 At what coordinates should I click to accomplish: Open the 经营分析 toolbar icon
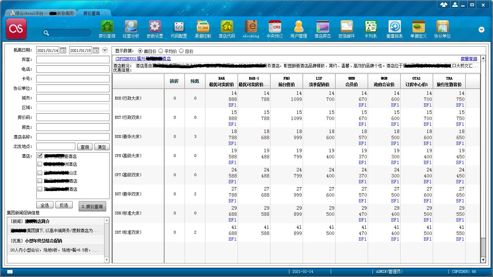pos(131,27)
